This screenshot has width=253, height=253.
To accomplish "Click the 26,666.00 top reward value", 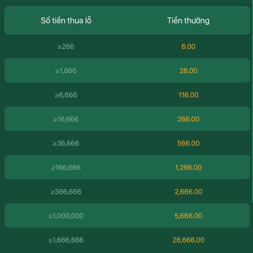I will (188, 240).
